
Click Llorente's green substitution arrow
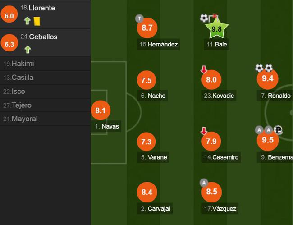[x=27, y=21]
